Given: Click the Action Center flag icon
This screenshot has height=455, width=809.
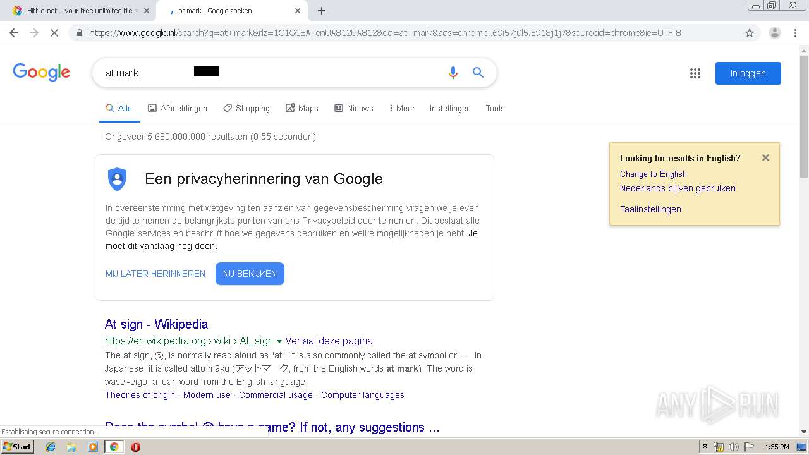Looking at the screenshot, I should point(750,447).
